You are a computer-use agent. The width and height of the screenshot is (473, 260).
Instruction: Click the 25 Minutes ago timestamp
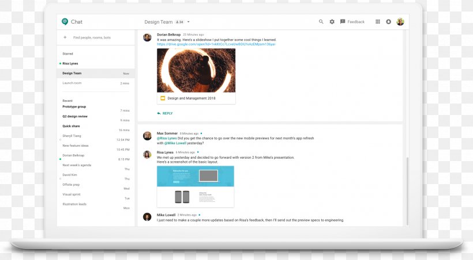[x=193, y=35]
